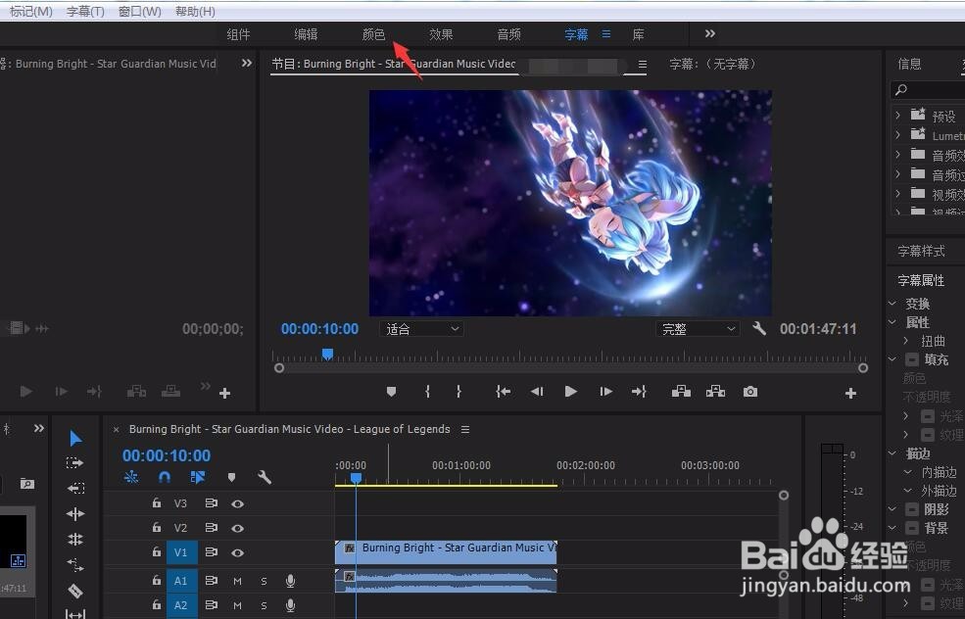Lock the V1 track
Screen dimensions: 965x619
pyautogui.click(x=157, y=552)
